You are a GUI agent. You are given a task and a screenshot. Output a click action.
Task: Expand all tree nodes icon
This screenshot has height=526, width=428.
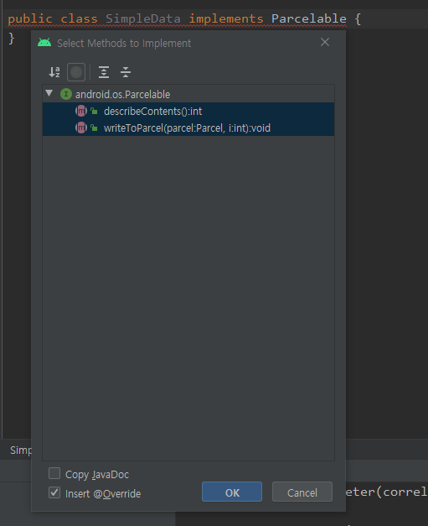pos(104,72)
